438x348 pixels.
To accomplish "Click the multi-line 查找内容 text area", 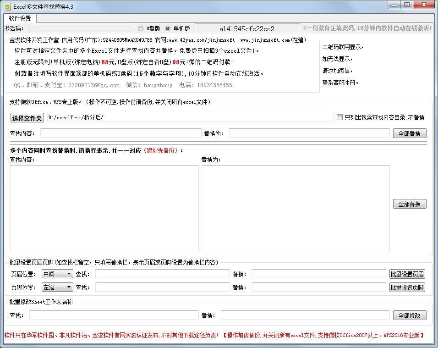I will coord(104,208).
